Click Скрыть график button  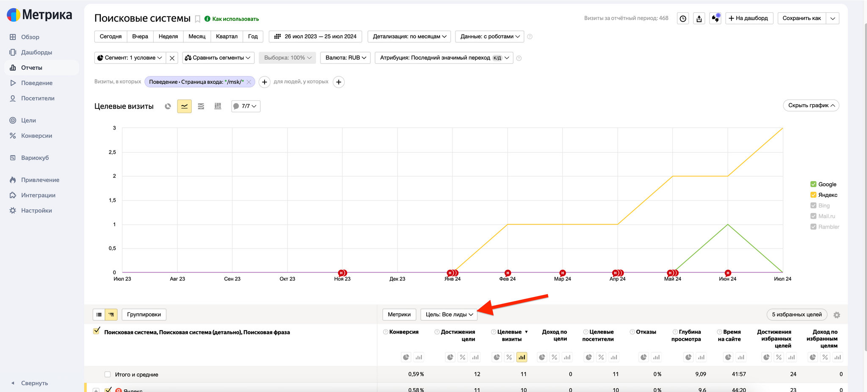point(811,105)
